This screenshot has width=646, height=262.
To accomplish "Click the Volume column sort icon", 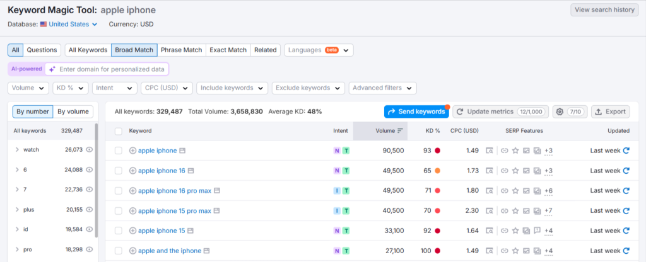I will (400, 131).
